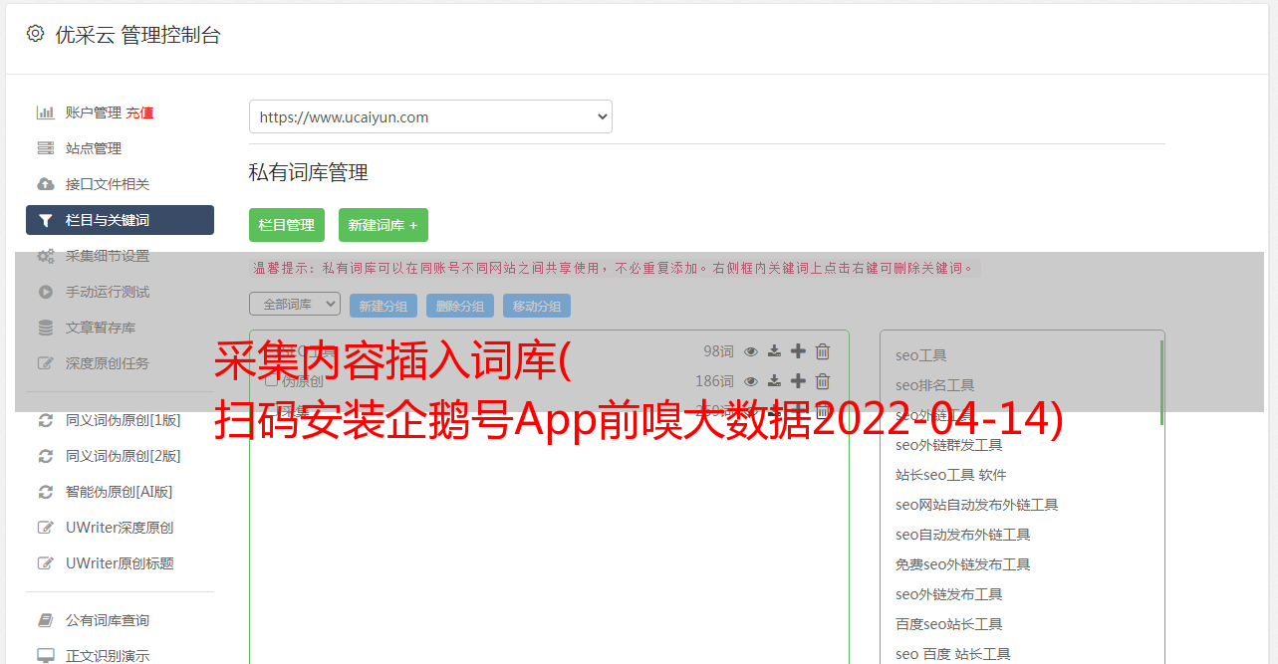Select keyword seo外链群发工具

click(948, 445)
